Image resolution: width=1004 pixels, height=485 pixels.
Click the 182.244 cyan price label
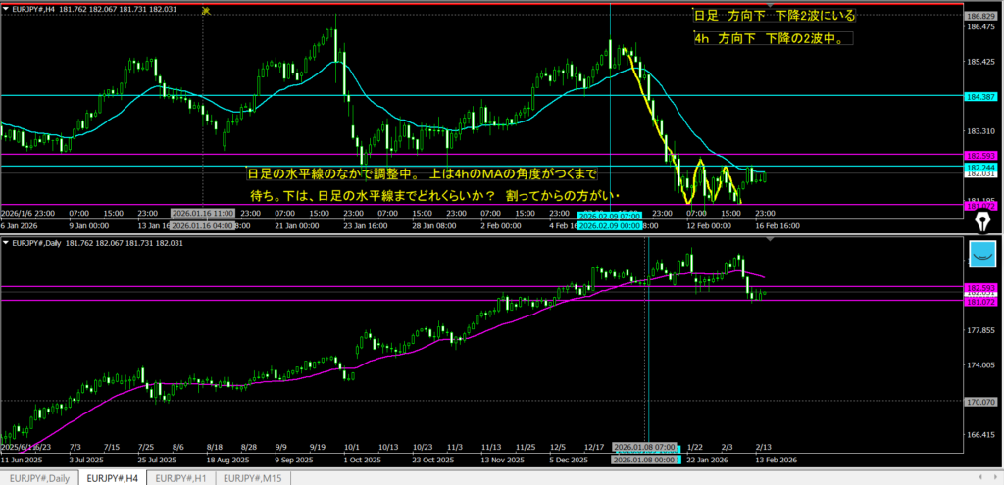[x=981, y=168]
